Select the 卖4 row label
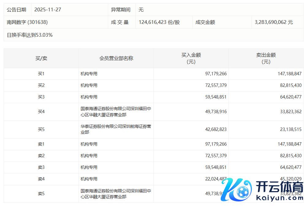The height and width of the screenshot is (208, 308). click(x=41, y=179)
